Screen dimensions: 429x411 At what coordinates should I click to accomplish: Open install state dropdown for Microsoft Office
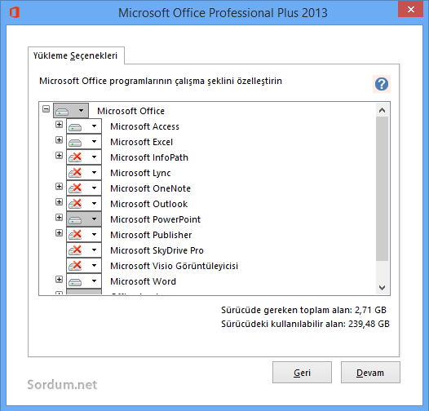click(71, 111)
